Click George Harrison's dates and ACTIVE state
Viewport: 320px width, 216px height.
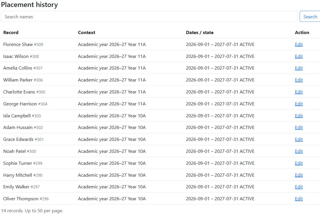coord(220,104)
